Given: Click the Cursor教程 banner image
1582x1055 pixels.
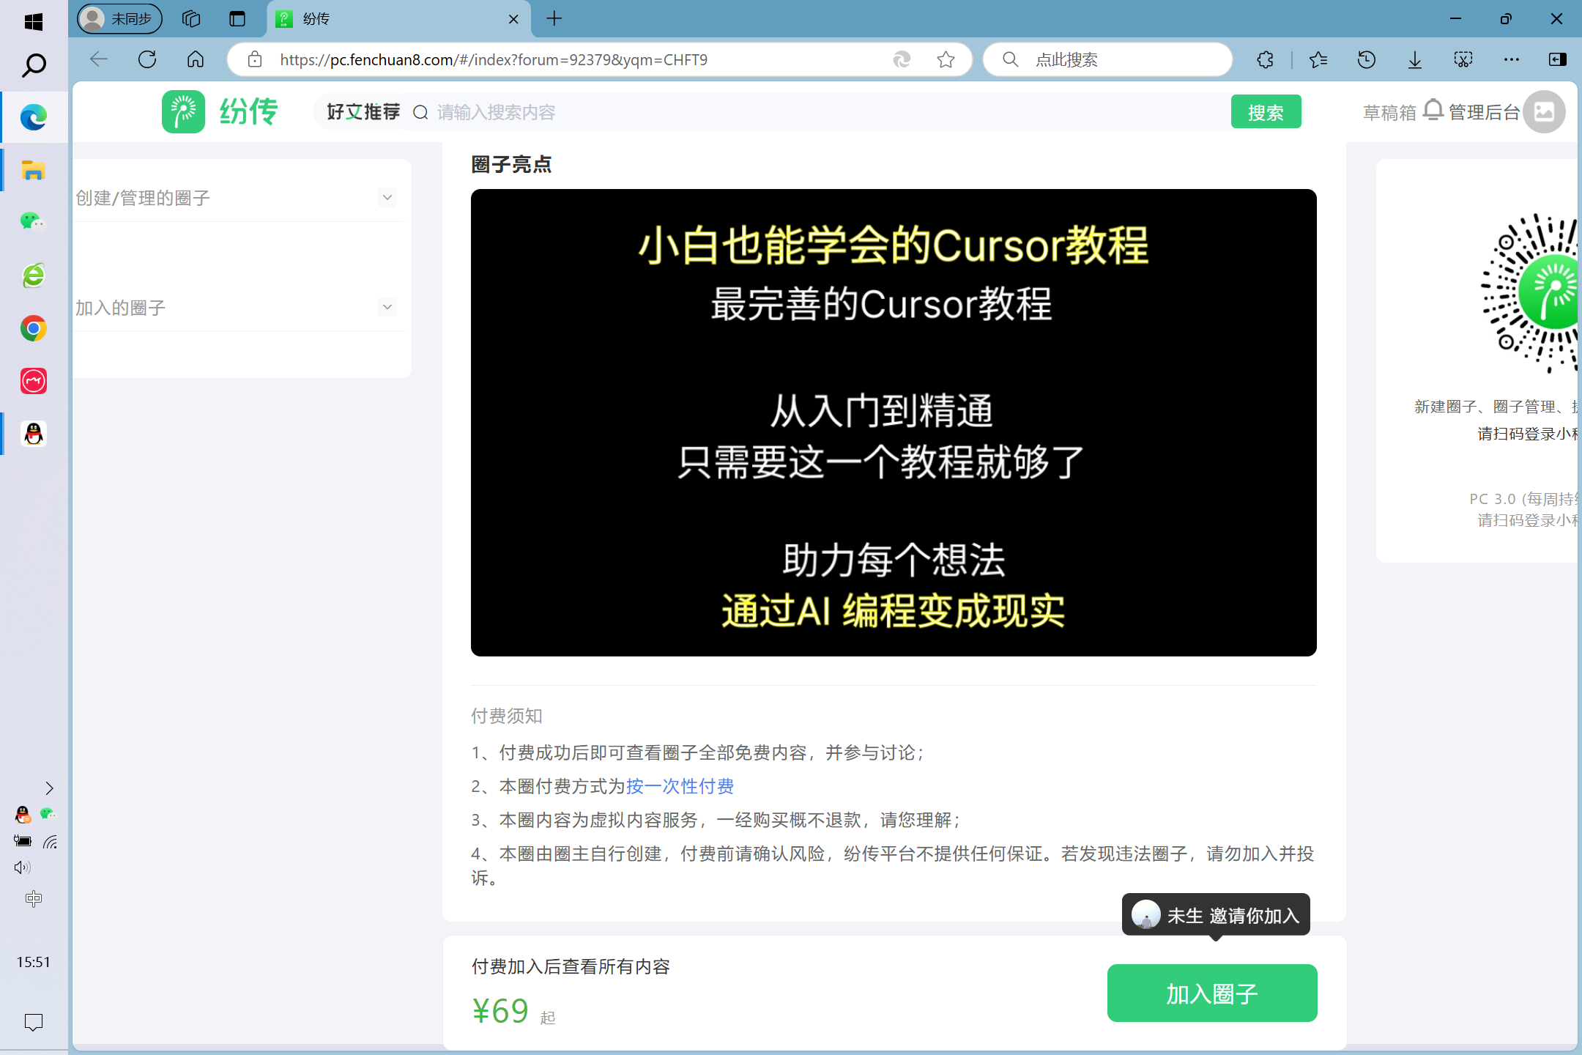Looking at the screenshot, I should (894, 423).
